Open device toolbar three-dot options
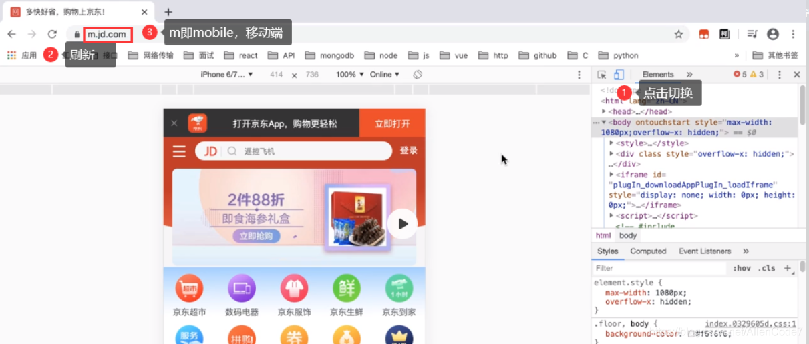 [579, 75]
